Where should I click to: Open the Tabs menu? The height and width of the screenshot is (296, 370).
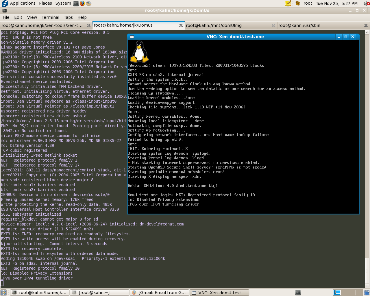pyautogui.click(x=68, y=17)
